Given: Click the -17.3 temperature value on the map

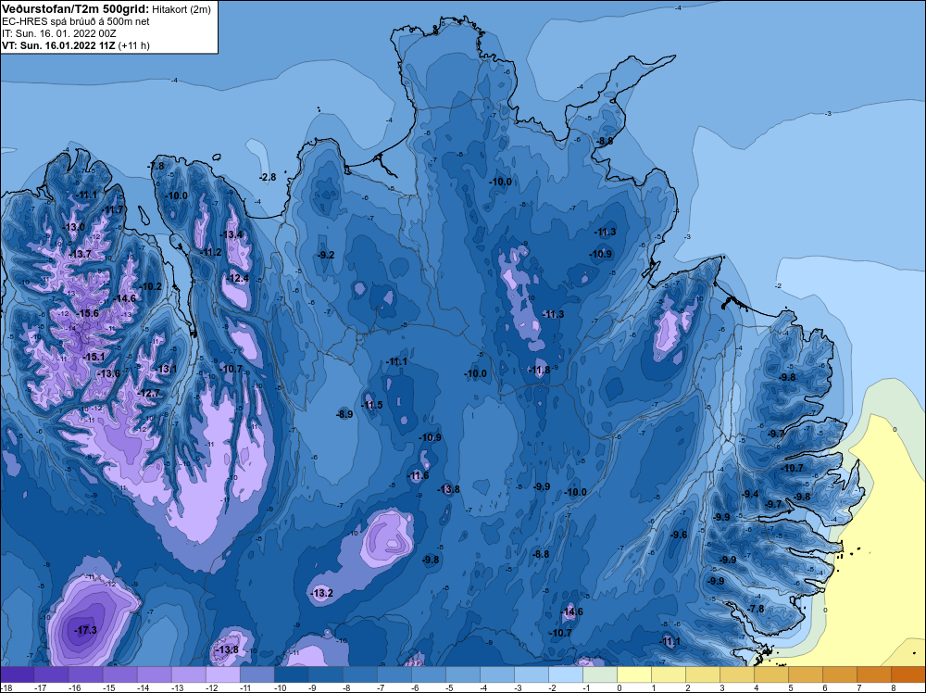Looking at the screenshot, I should (x=85, y=630).
